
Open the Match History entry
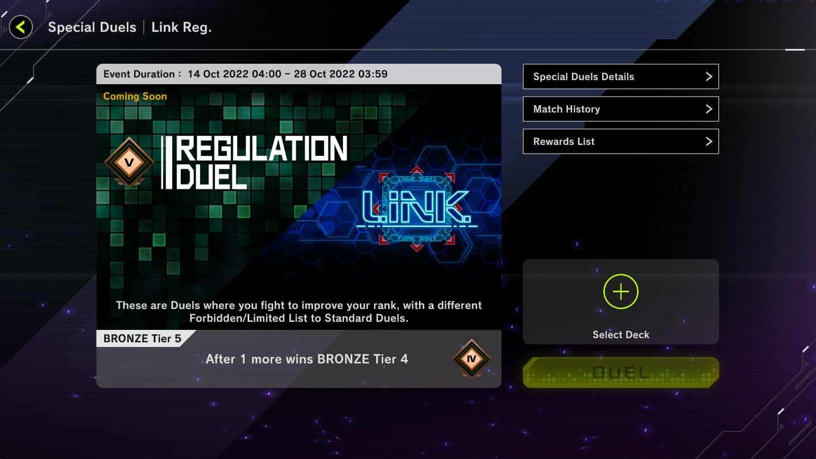coord(620,109)
